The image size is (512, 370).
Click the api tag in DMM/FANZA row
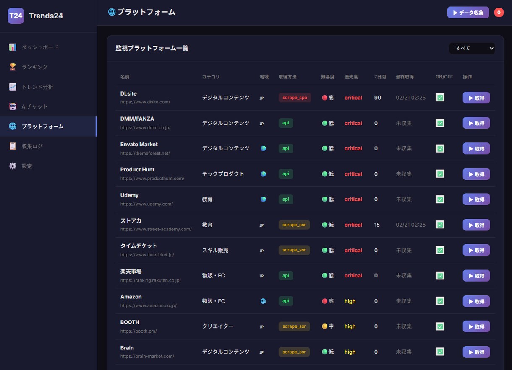point(286,123)
